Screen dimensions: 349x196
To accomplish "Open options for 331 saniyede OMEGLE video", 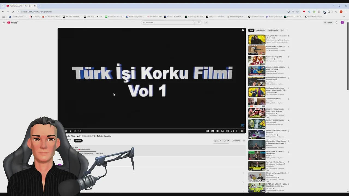I will [x=288, y=99].
